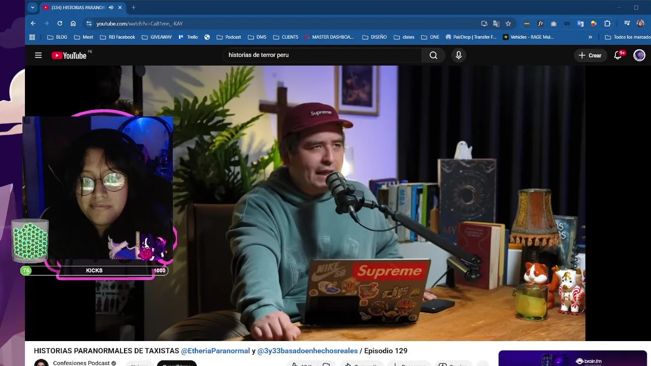This screenshot has width=651, height=366.
Task: Open Chrome profile avatar
Action: (x=640, y=23)
